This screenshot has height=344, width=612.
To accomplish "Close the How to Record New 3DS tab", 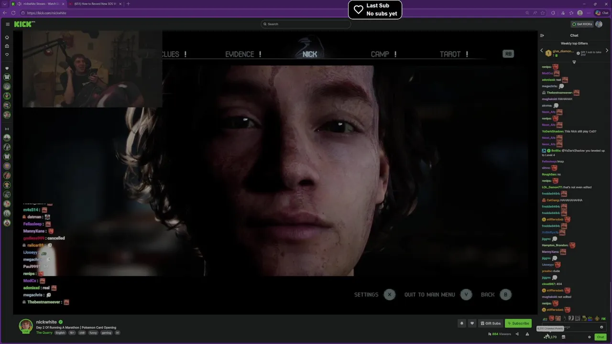I will (x=120, y=4).
